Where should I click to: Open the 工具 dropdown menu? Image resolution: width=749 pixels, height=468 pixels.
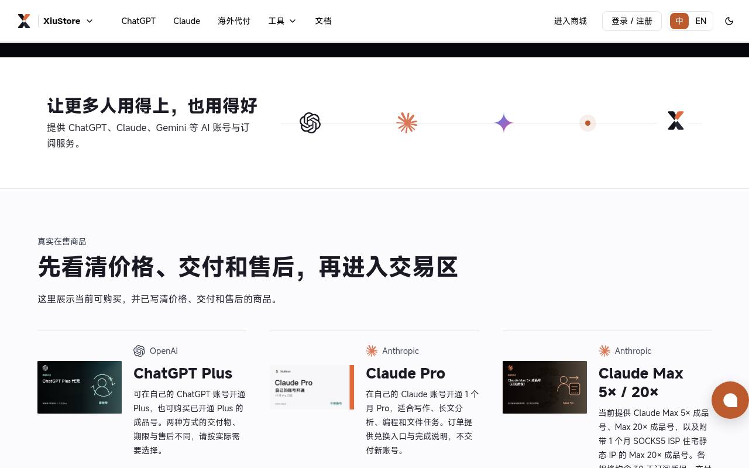click(x=282, y=21)
